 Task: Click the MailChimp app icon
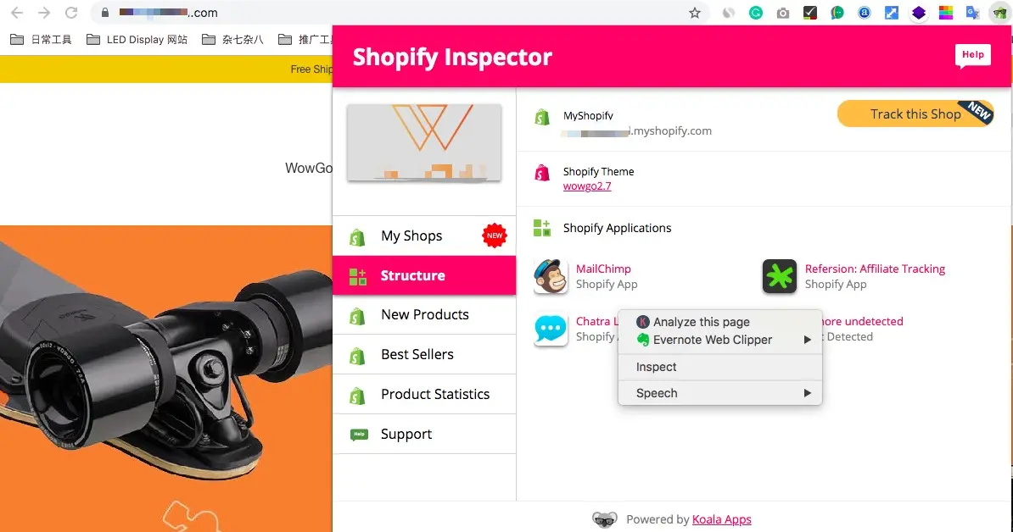coord(551,277)
